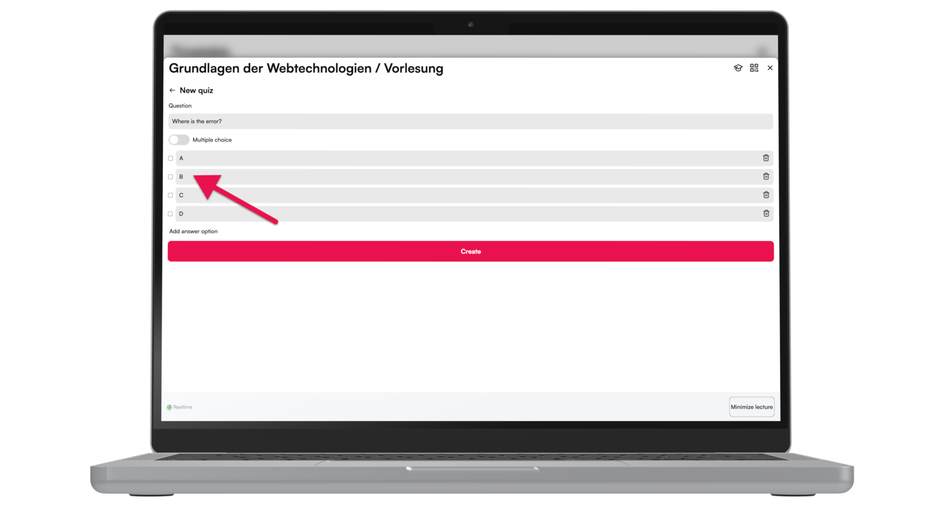Click the delete icon next to answer B

766,176
